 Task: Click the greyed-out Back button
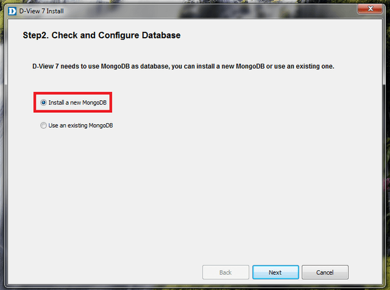tap(225, 272)
